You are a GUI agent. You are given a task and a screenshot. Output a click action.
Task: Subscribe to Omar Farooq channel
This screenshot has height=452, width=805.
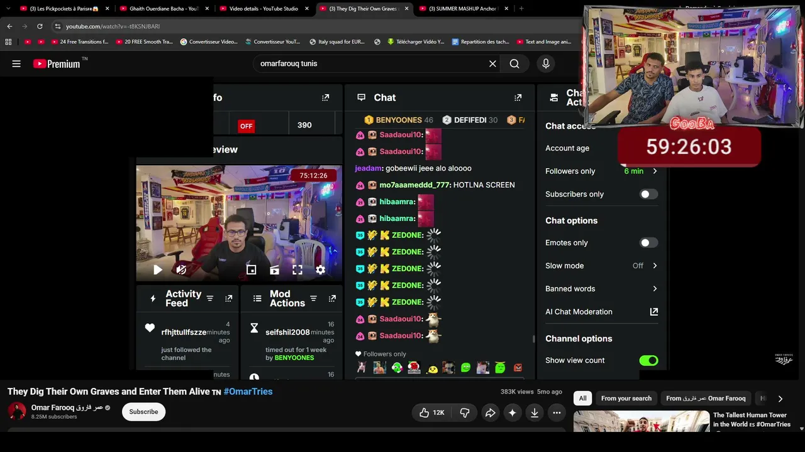tap(143, 412)
